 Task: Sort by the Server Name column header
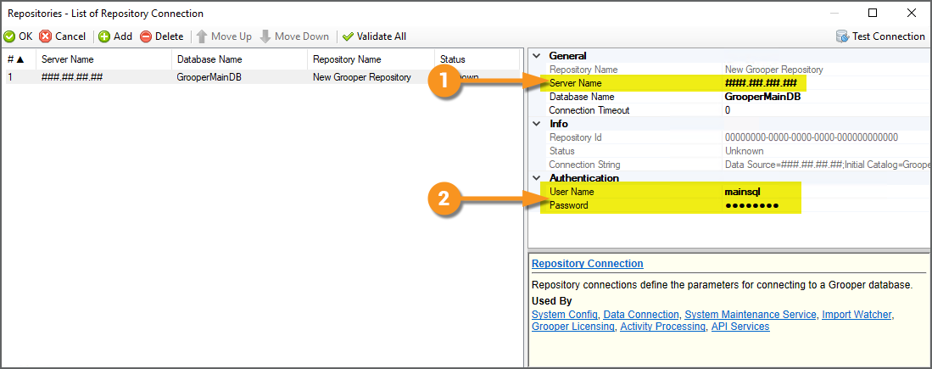(x=68, y=59)
